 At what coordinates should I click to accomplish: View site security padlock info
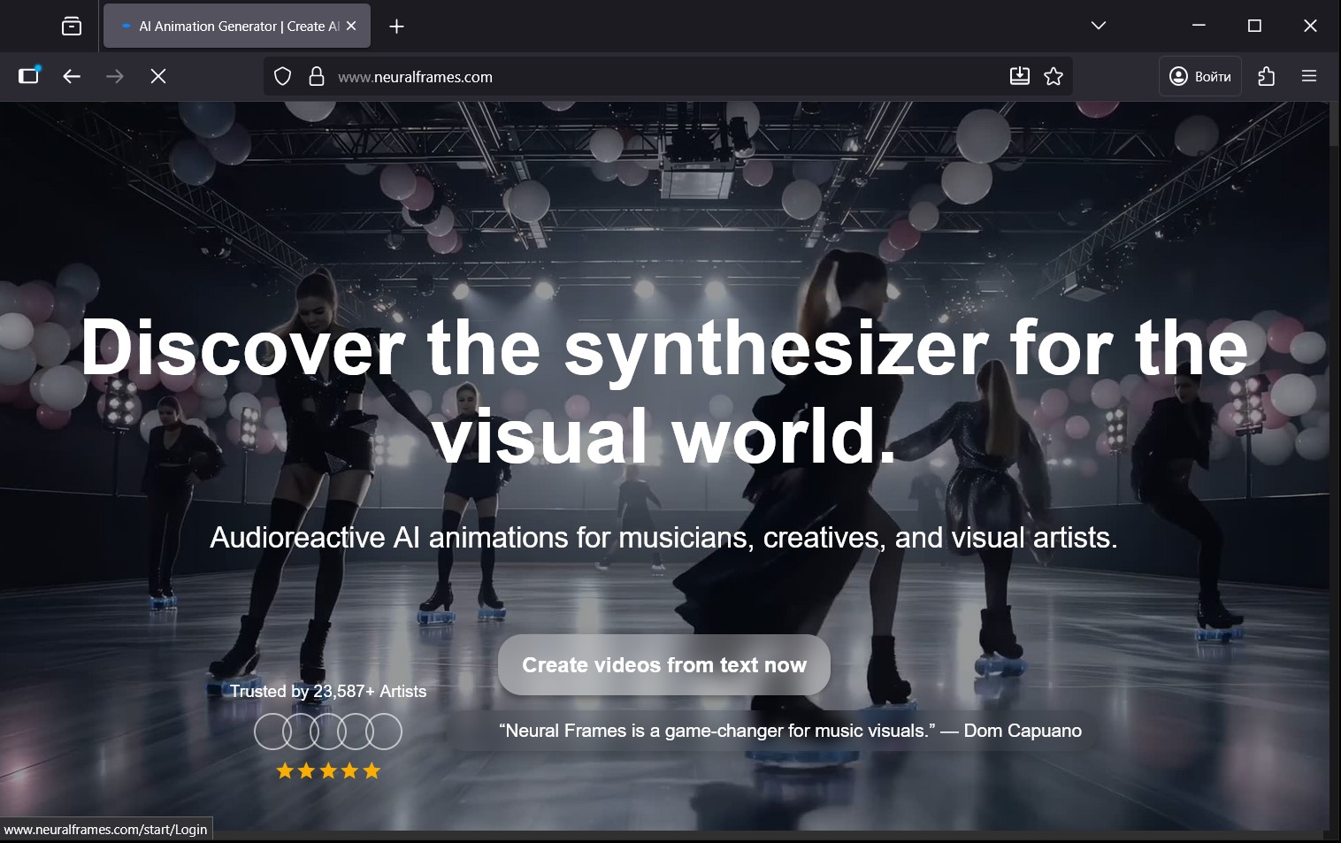click(316, 77)
